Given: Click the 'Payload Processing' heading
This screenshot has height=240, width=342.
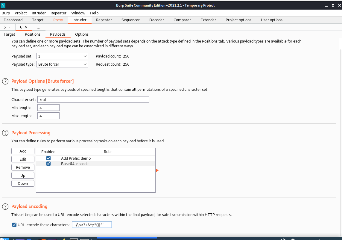Looking at the screenshot, I should [31, 133].
